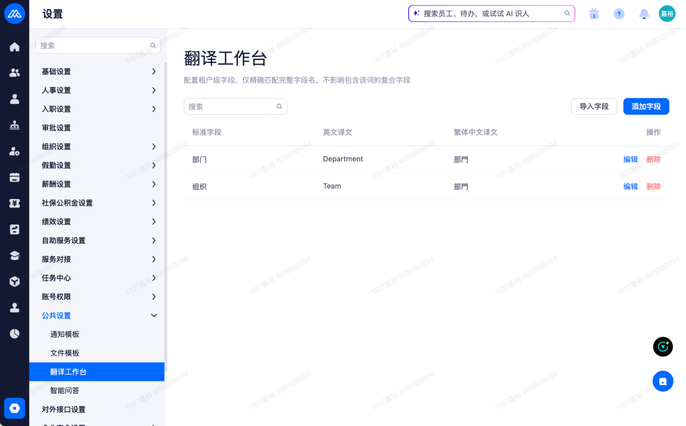
Task: Delete the 部门 Department row
Action: point(653,159)
